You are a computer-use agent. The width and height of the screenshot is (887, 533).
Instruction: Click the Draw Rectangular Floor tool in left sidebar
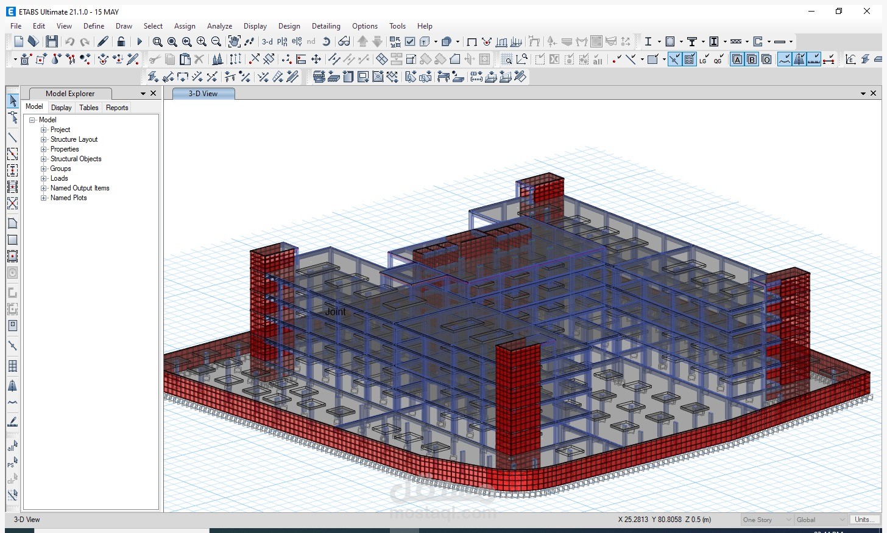12,240
